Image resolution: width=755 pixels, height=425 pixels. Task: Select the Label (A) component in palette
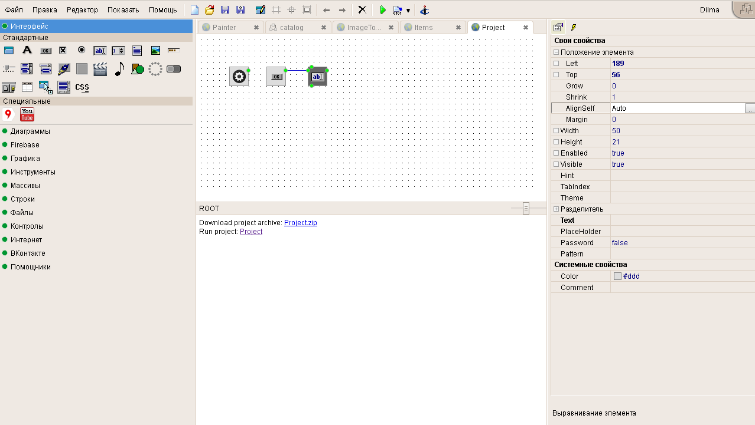tap(27, 51)
